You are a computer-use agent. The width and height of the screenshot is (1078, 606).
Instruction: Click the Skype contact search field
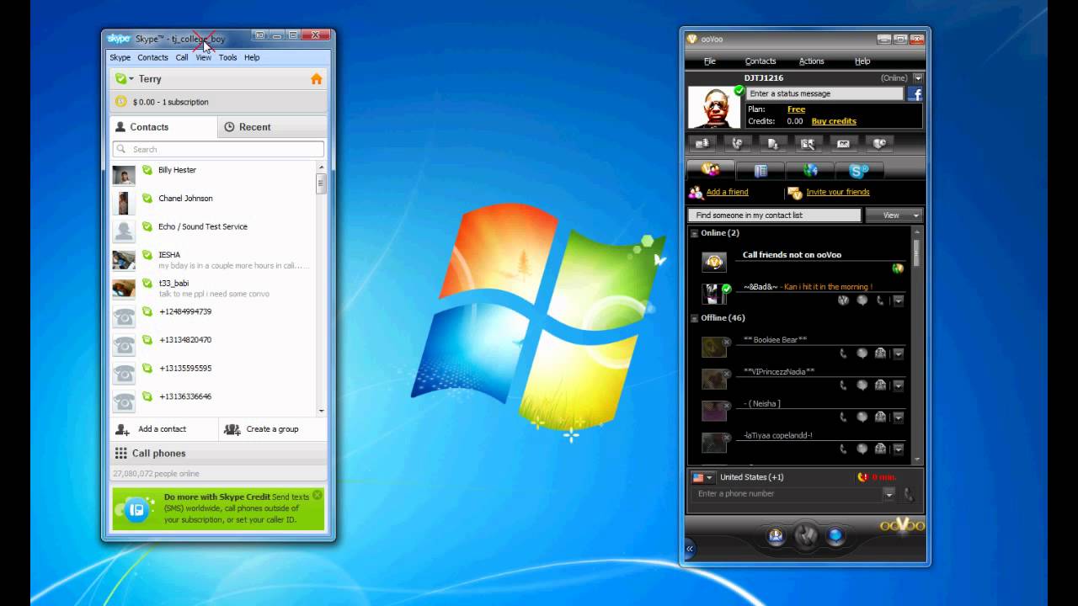point(218,149)
